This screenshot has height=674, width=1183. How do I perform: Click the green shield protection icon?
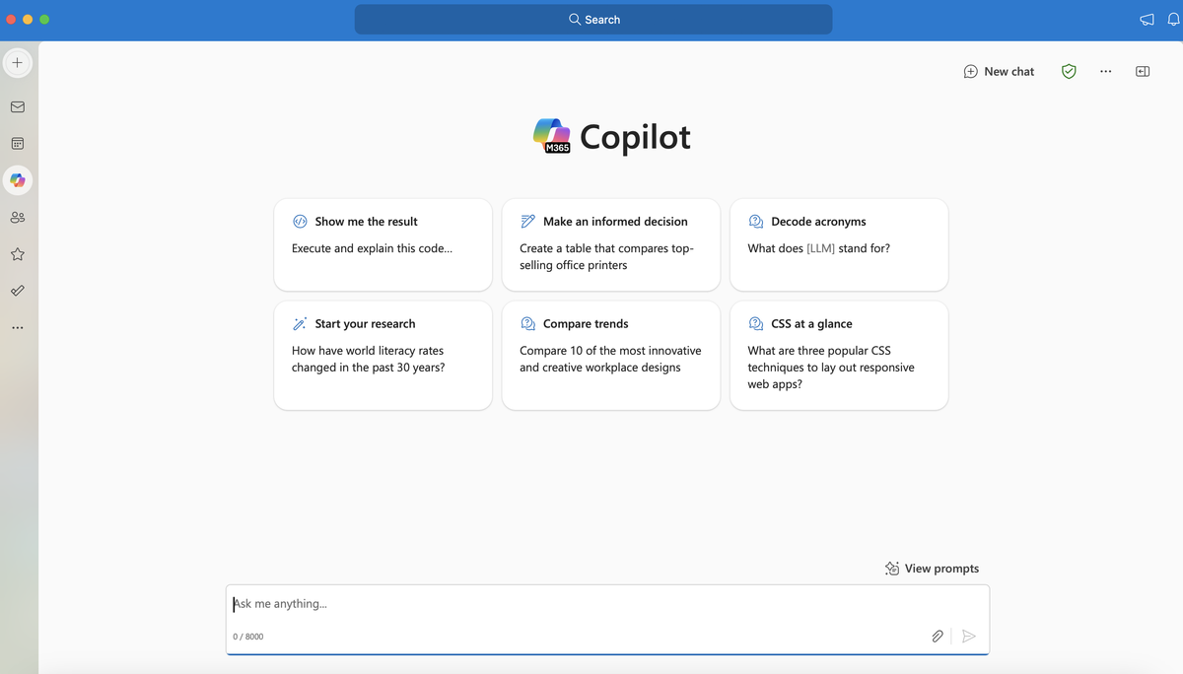pyautogui.click(x=1069, y=71)
